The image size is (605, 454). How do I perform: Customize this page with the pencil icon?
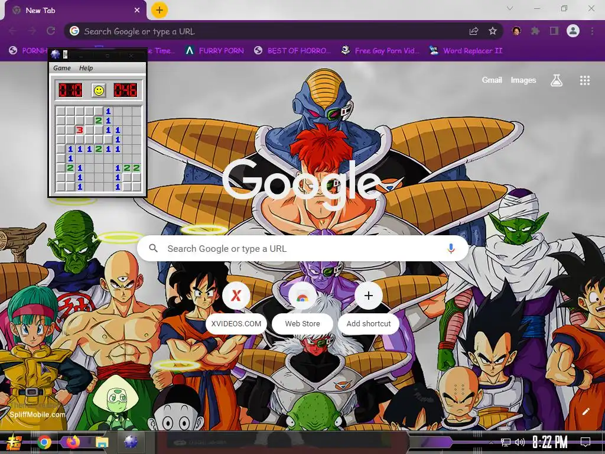(x=586, y=411)
